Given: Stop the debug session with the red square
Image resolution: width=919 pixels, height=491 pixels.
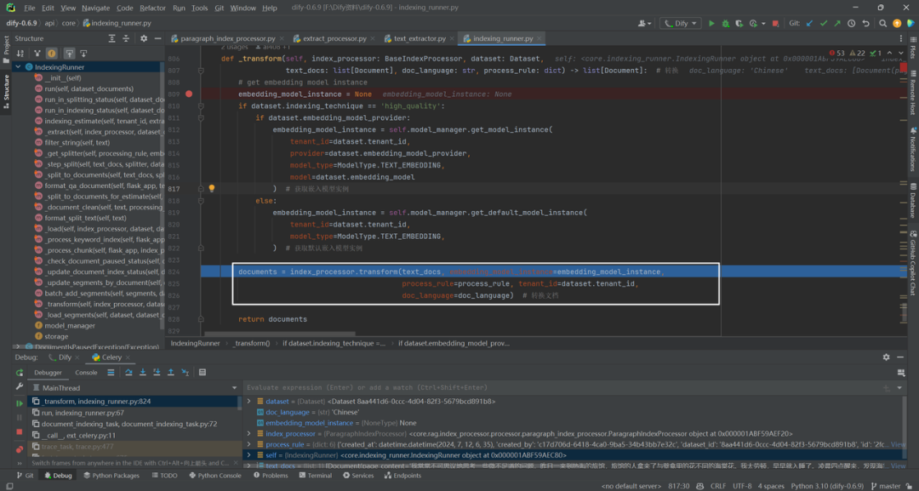Looking at the screenshot, I should pyautogui.click(x=20, y=431).
